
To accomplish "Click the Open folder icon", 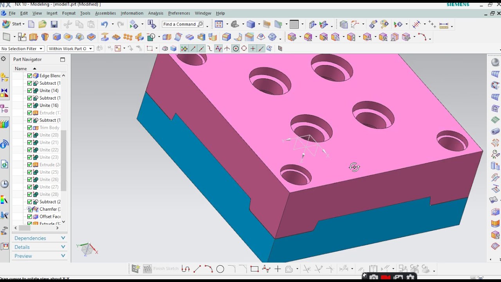I will click(42, 24).
